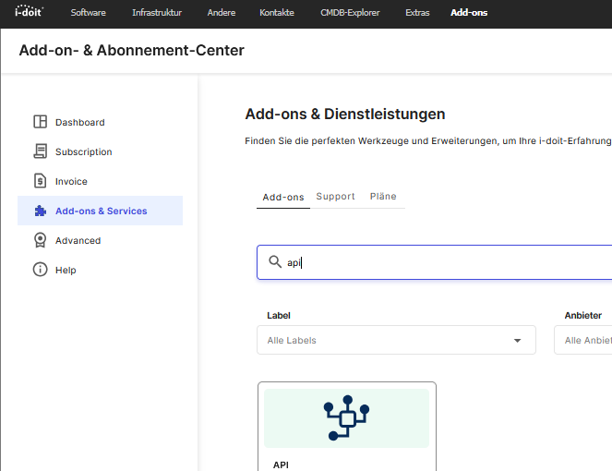Image resolution: width=612 pixels, height=471 pixels.
Task: Open the Kontakte menu
Action: click(x=277, y=13)
